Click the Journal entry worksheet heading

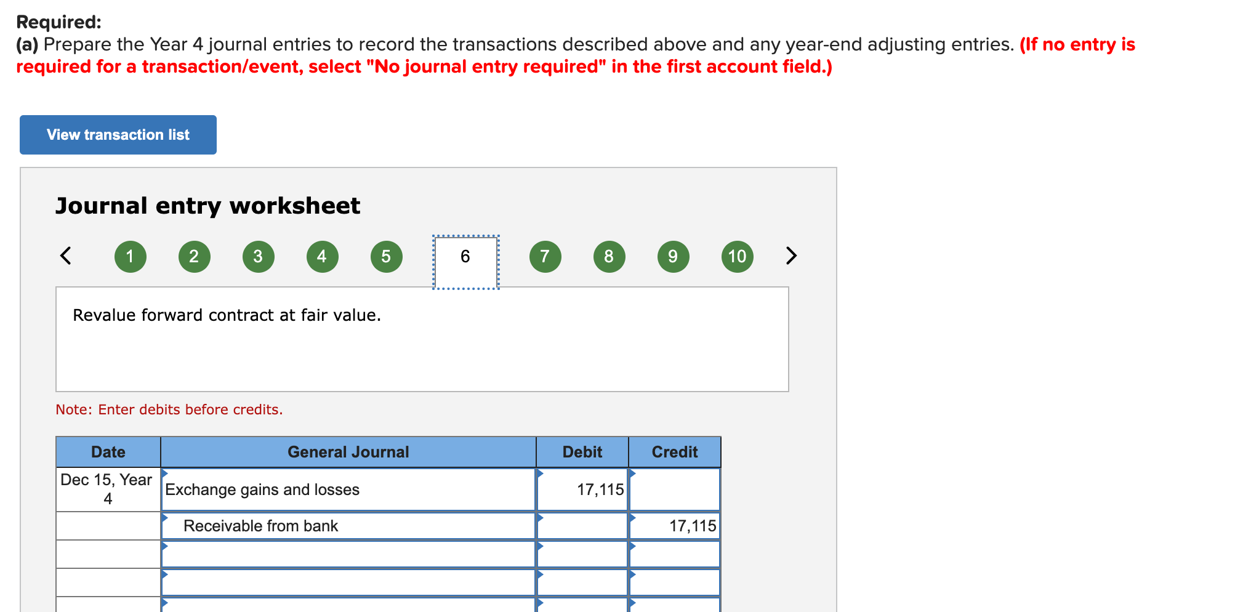pos(207,206)
